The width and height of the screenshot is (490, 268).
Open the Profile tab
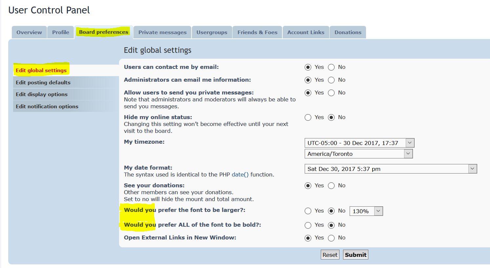coord(61,32)
